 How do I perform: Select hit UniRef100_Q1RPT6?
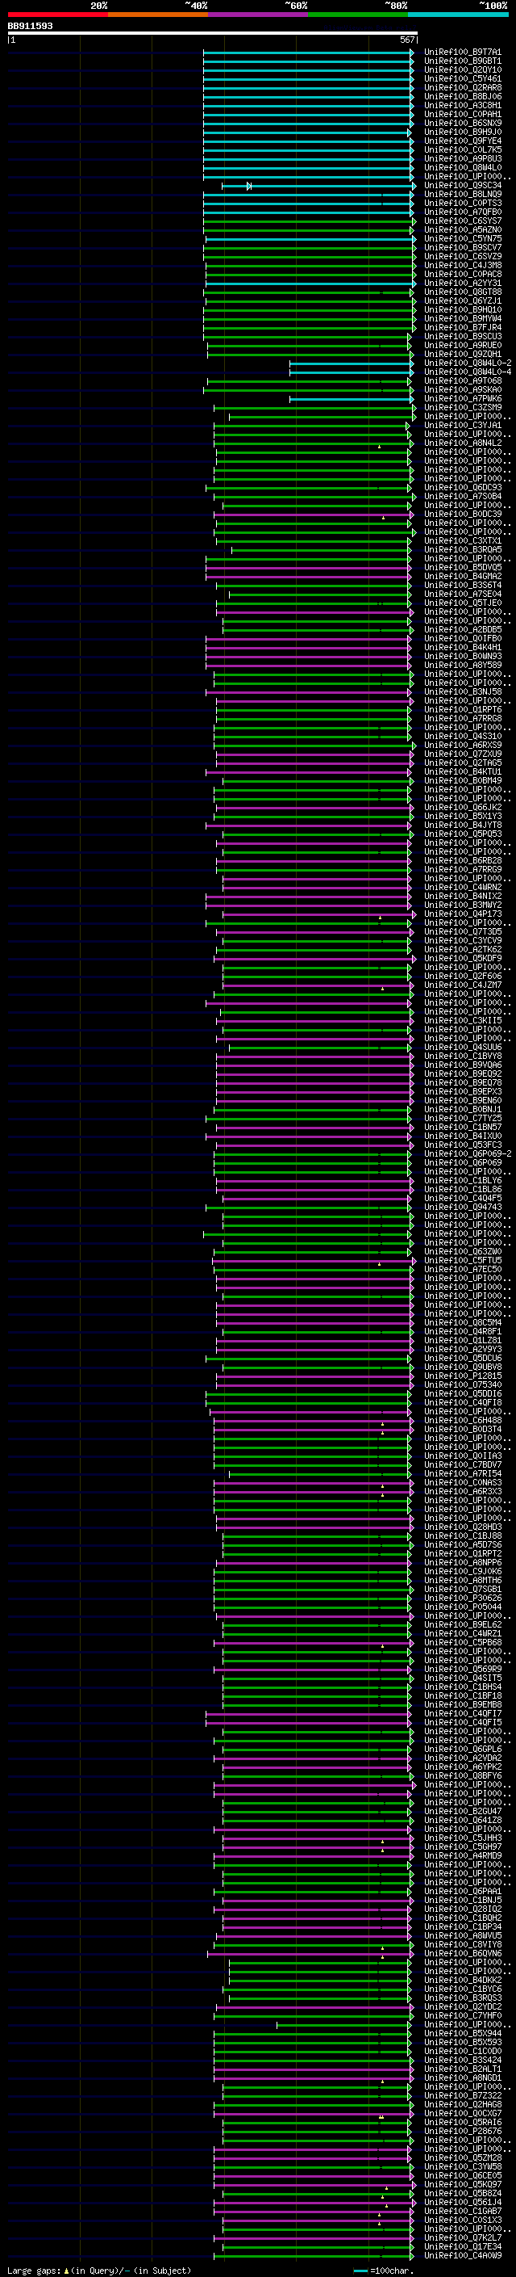click(463, 709)
